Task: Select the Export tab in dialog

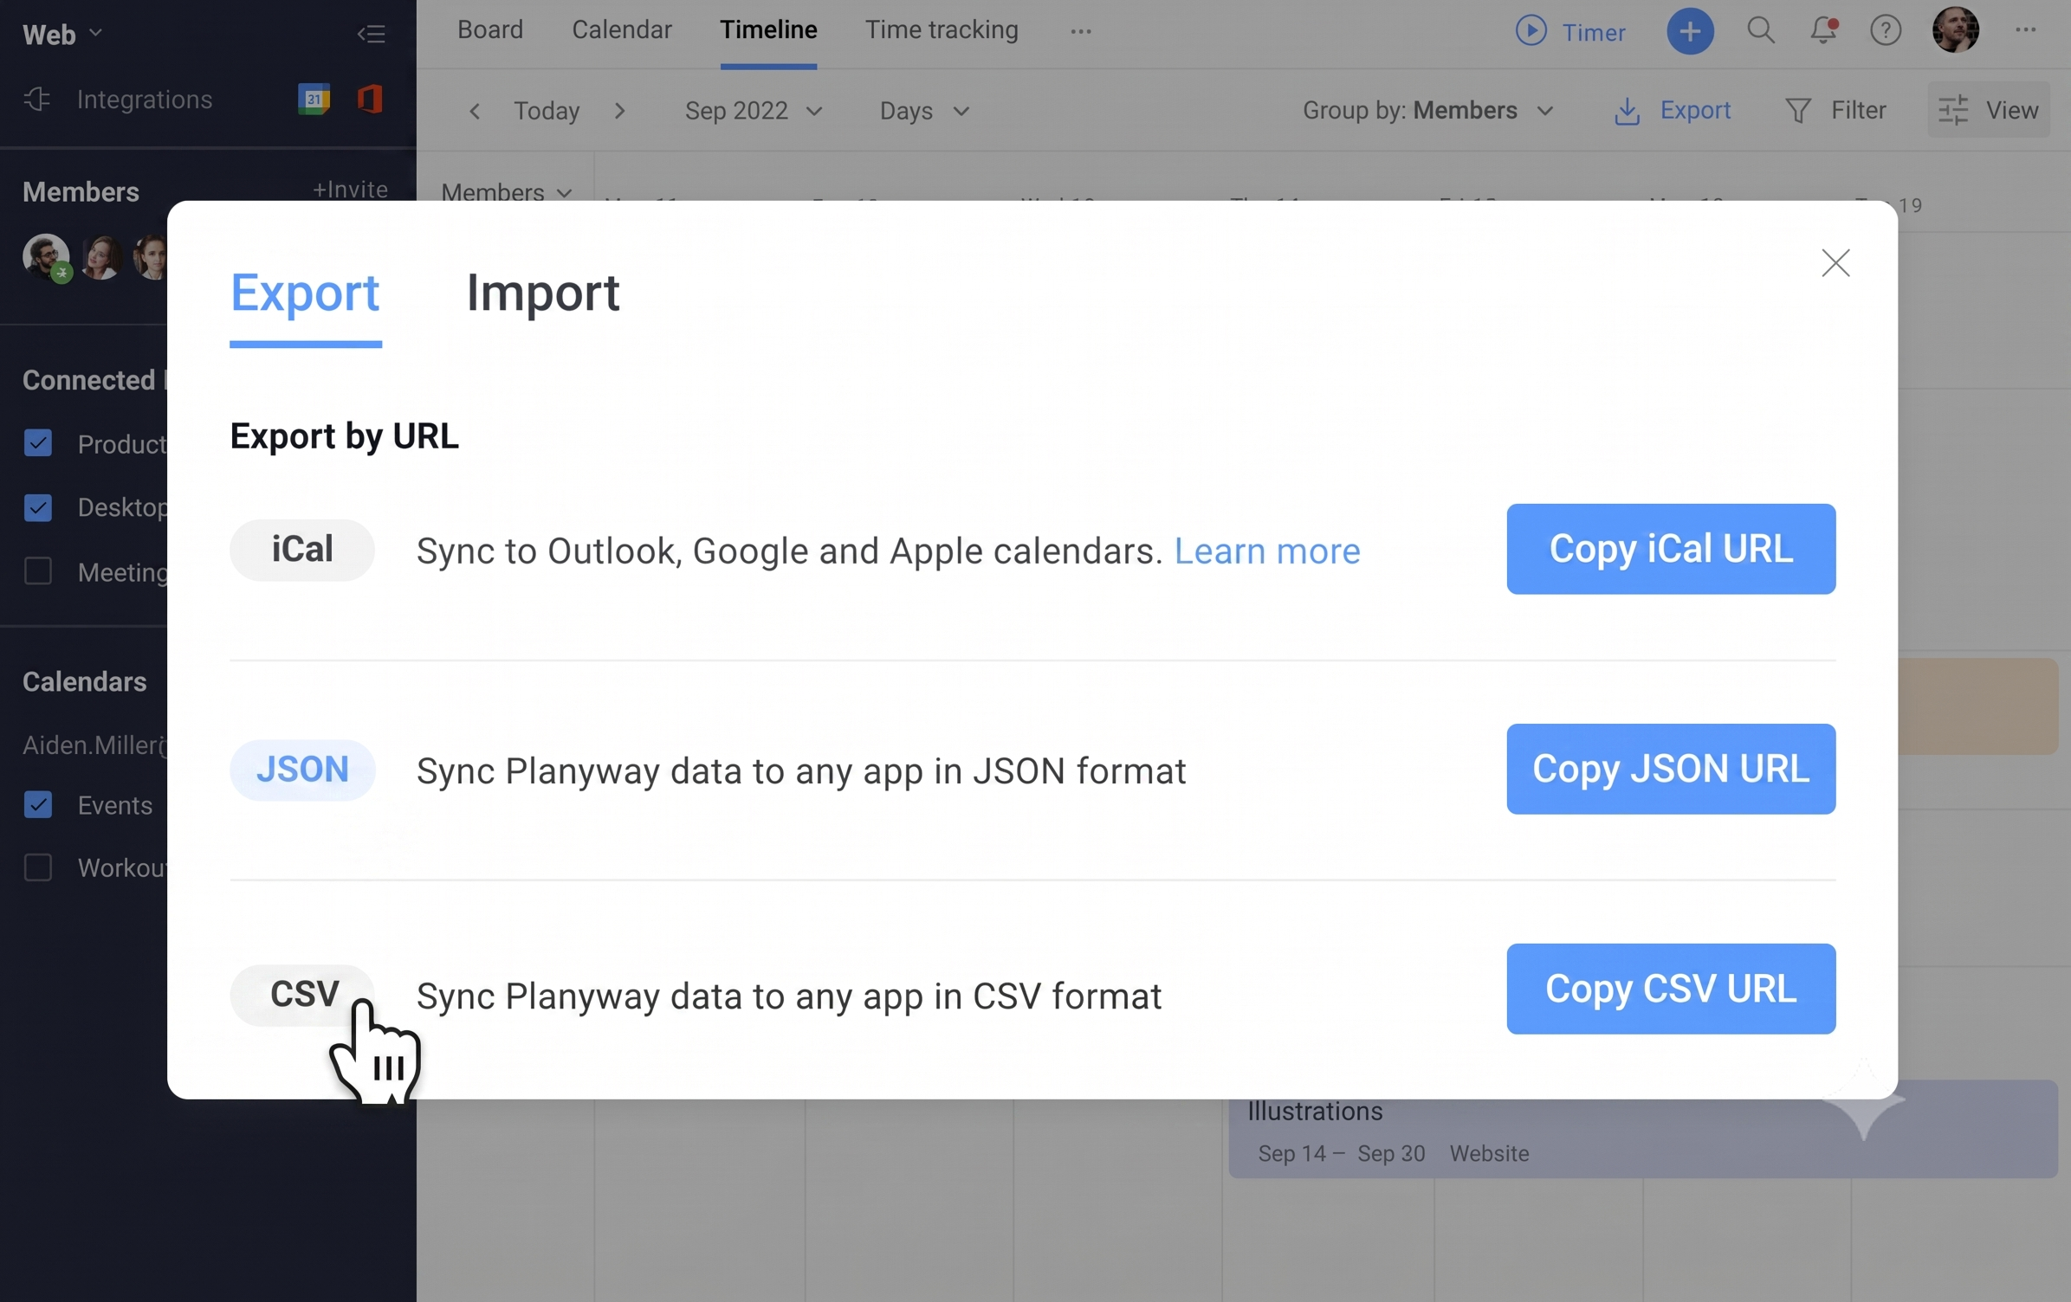Action: point(305,293)
